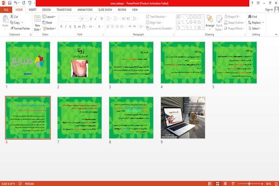Screen dimensions: 279x186
Task: Activate the Format Painter
Action: [x=20, y=28]
